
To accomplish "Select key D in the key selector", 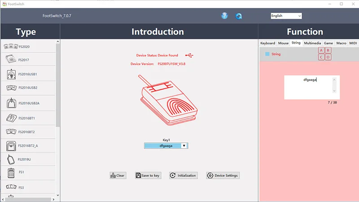I will [x=328, y=57].
